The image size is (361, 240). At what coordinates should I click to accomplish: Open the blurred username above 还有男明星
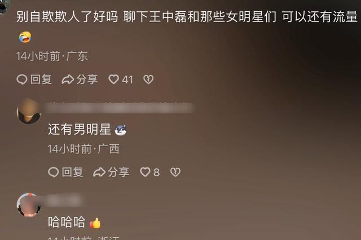(120, 108)
